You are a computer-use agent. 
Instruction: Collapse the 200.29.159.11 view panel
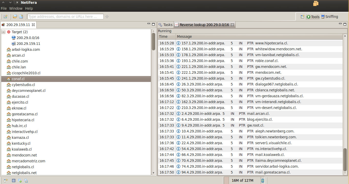(149, 24)
